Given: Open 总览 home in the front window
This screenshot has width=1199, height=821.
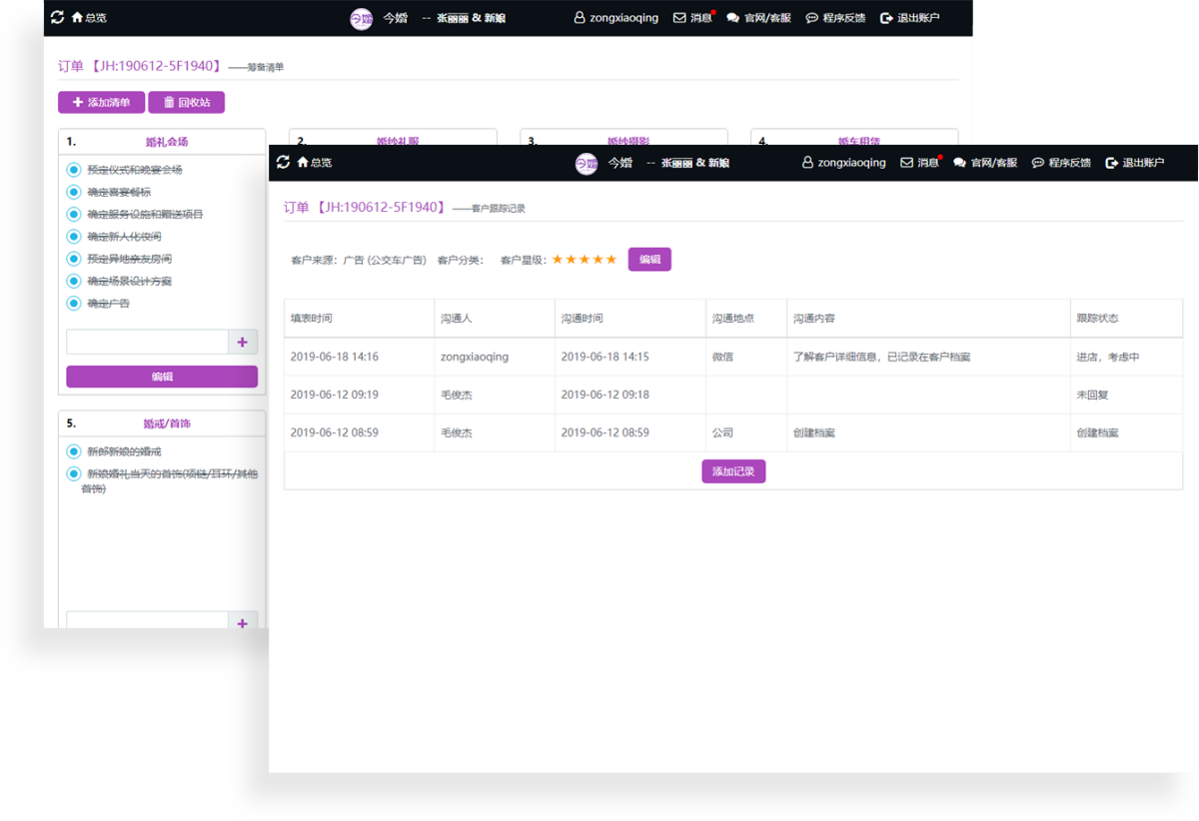Looking at the screenshot, I should pos(315,163).
